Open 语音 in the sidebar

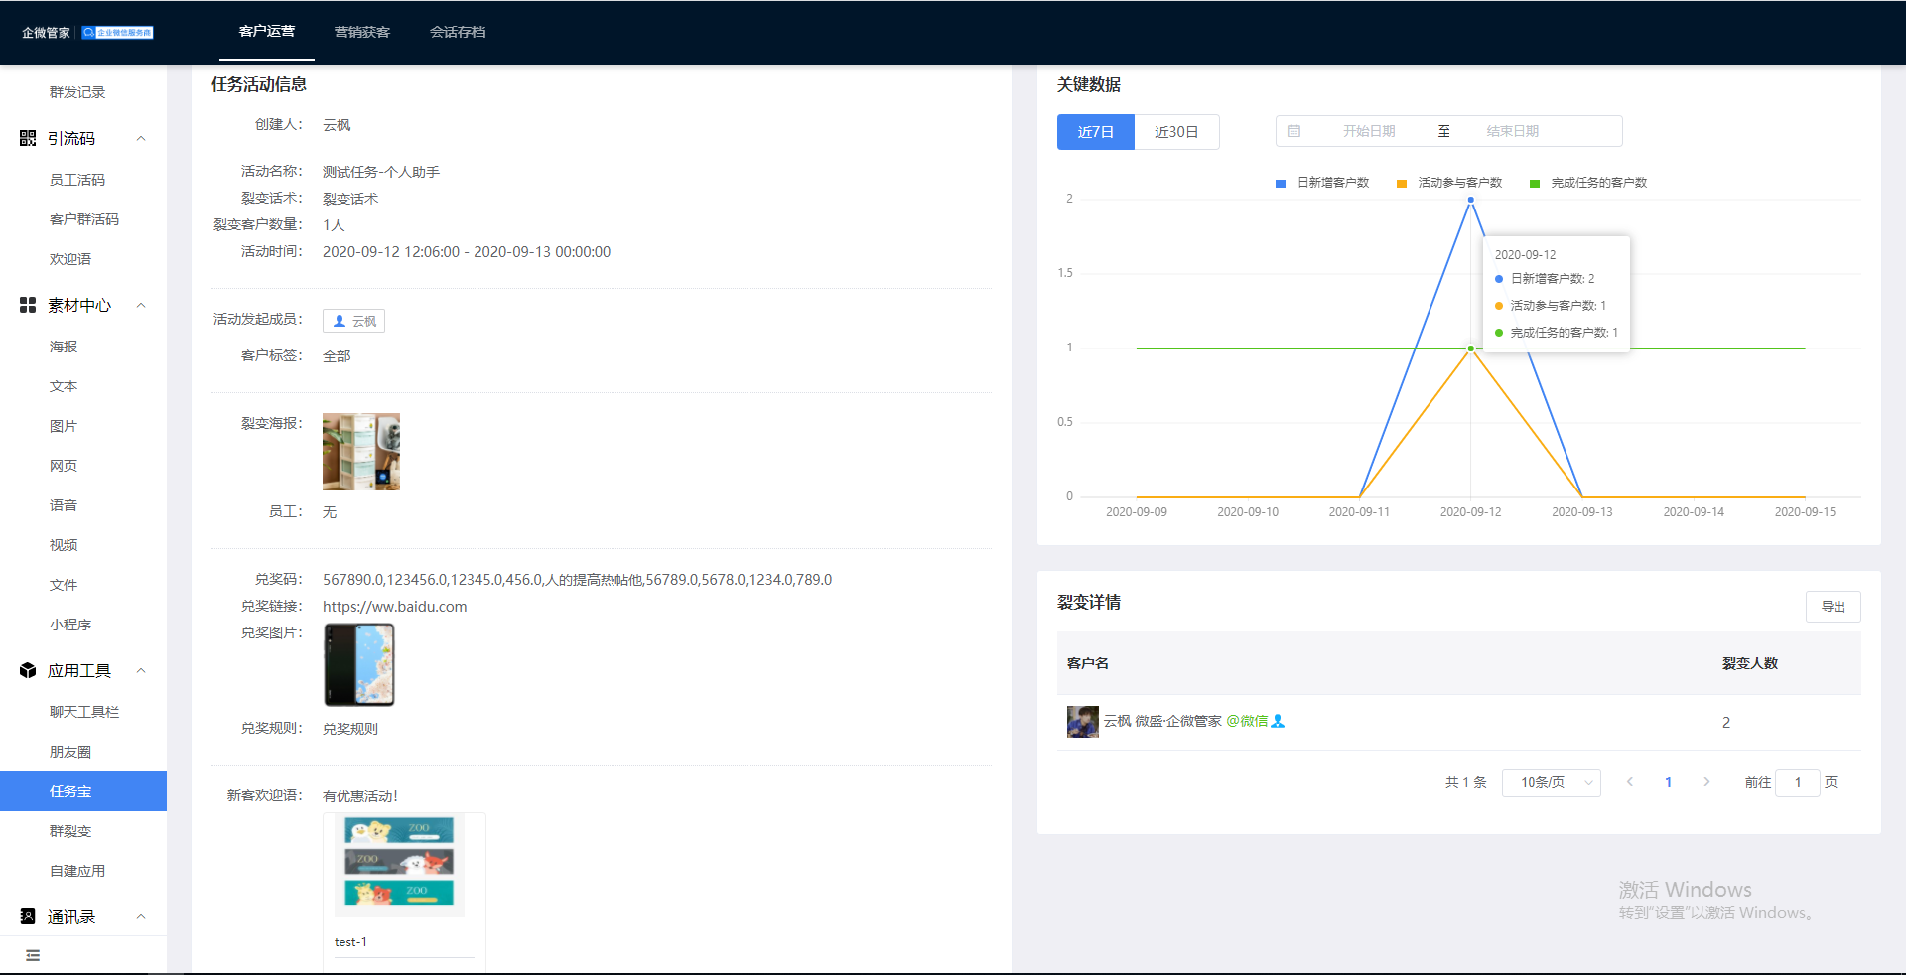click(x=64, y=505)
